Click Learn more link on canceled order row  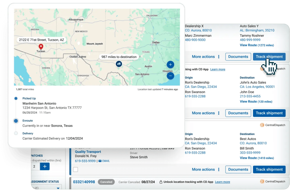pos(222,182)
